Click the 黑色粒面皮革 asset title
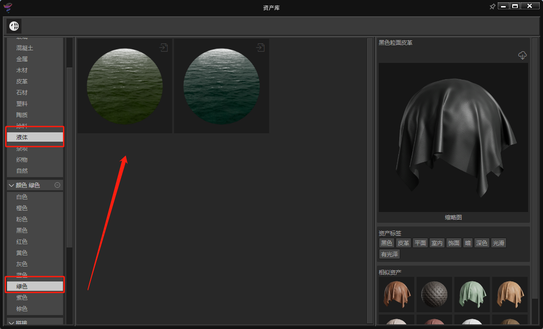Screen dimensions: 543x329 pyautogui.click(x=396, y=42)
